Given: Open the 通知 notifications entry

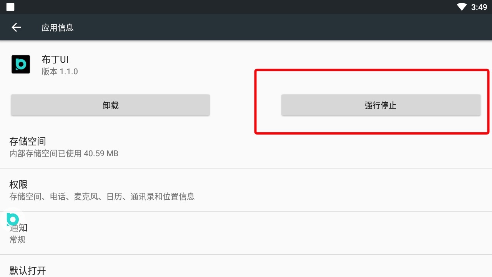Looking at the screenshot, I should (246, 233).
